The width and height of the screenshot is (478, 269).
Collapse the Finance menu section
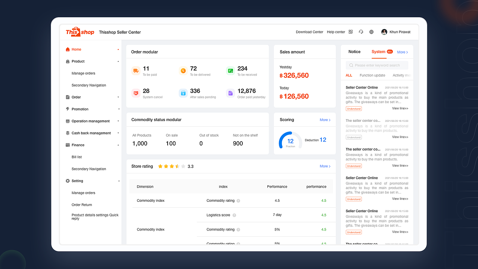coord(118,145)
